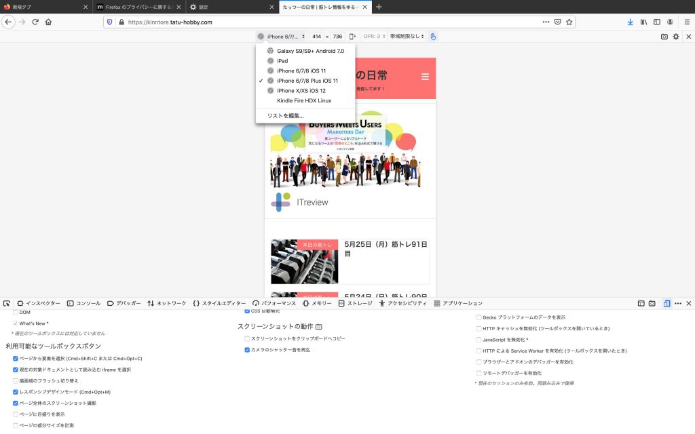Choose iPad in the device menu
This screenshot has width=695, height=434.
click(282, 61)
